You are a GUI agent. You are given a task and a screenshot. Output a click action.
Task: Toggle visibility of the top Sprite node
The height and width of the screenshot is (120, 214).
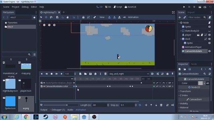(x=209, y=27)
